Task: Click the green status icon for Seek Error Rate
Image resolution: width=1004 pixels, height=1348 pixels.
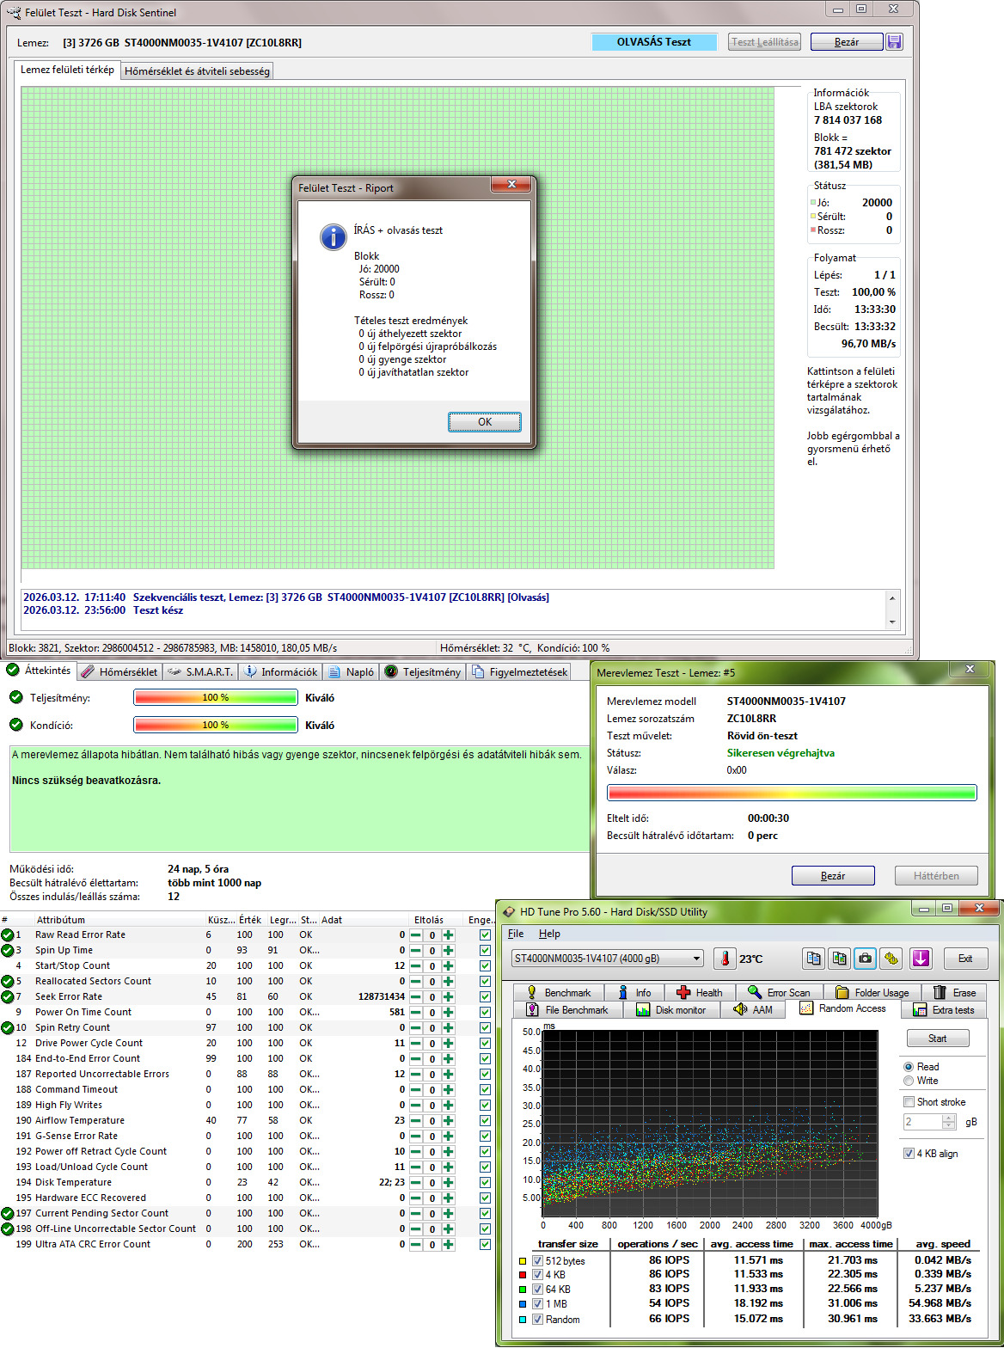Action: click(7, 996)
